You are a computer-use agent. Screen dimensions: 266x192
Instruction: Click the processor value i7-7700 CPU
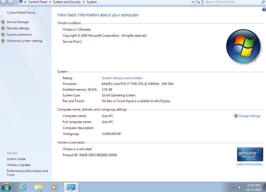click(138, 84)
